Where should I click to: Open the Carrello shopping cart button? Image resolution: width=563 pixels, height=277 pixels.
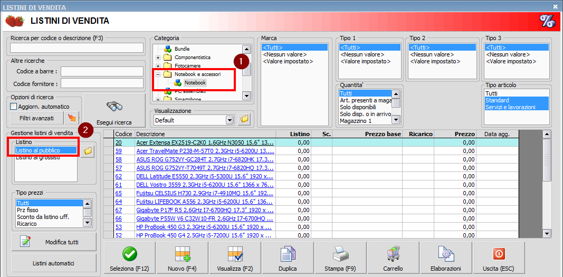click(393, 257)
